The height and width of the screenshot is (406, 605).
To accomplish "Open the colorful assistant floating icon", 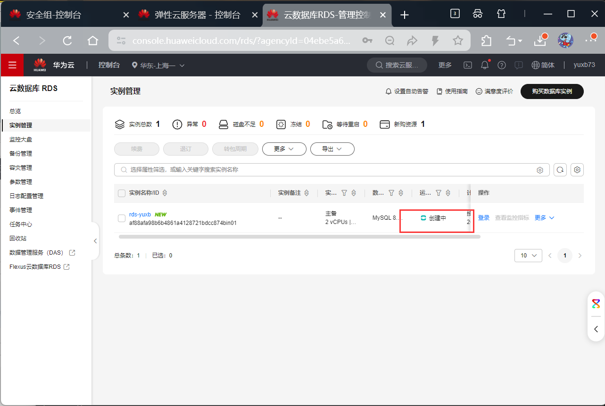I will 596,304.
